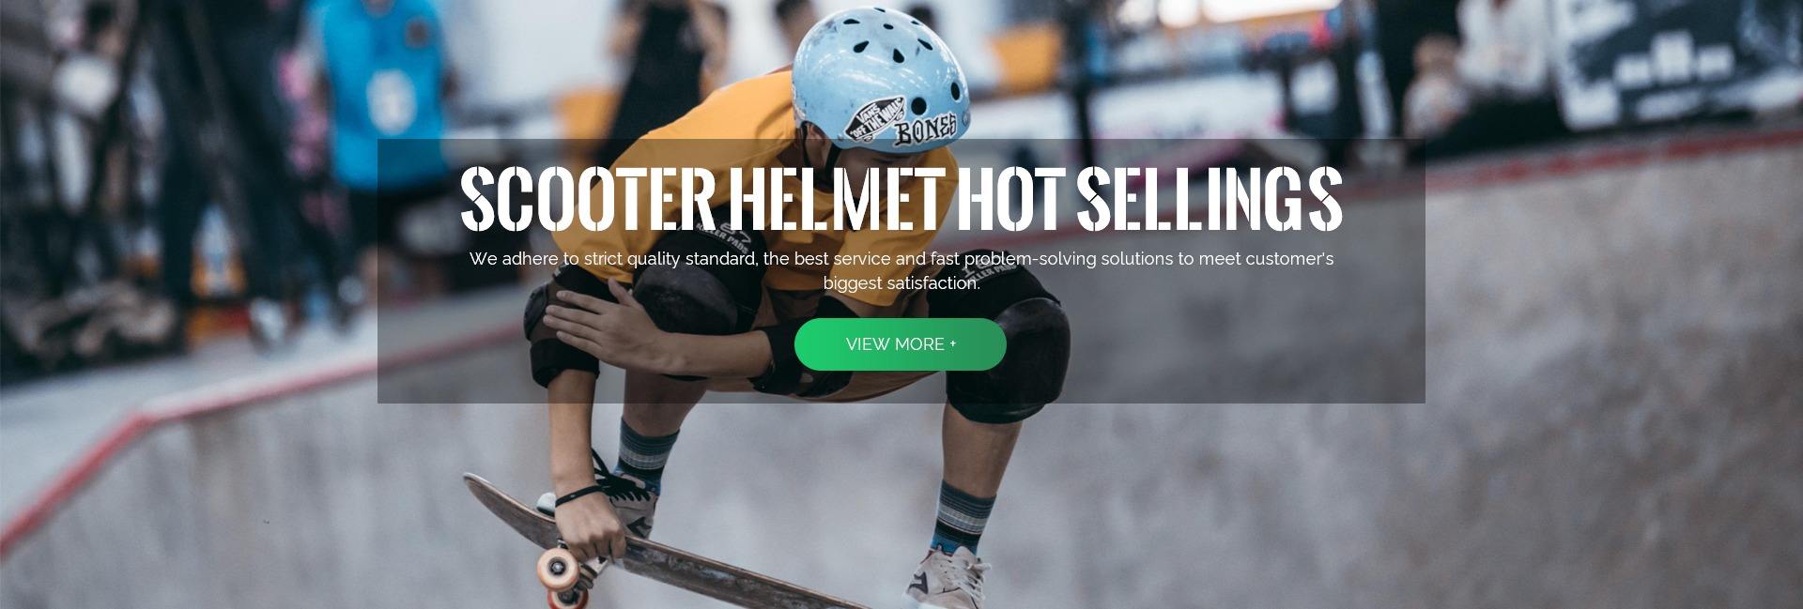
Task: Click the quality standard description paragraph
Action: pos(901,270)
